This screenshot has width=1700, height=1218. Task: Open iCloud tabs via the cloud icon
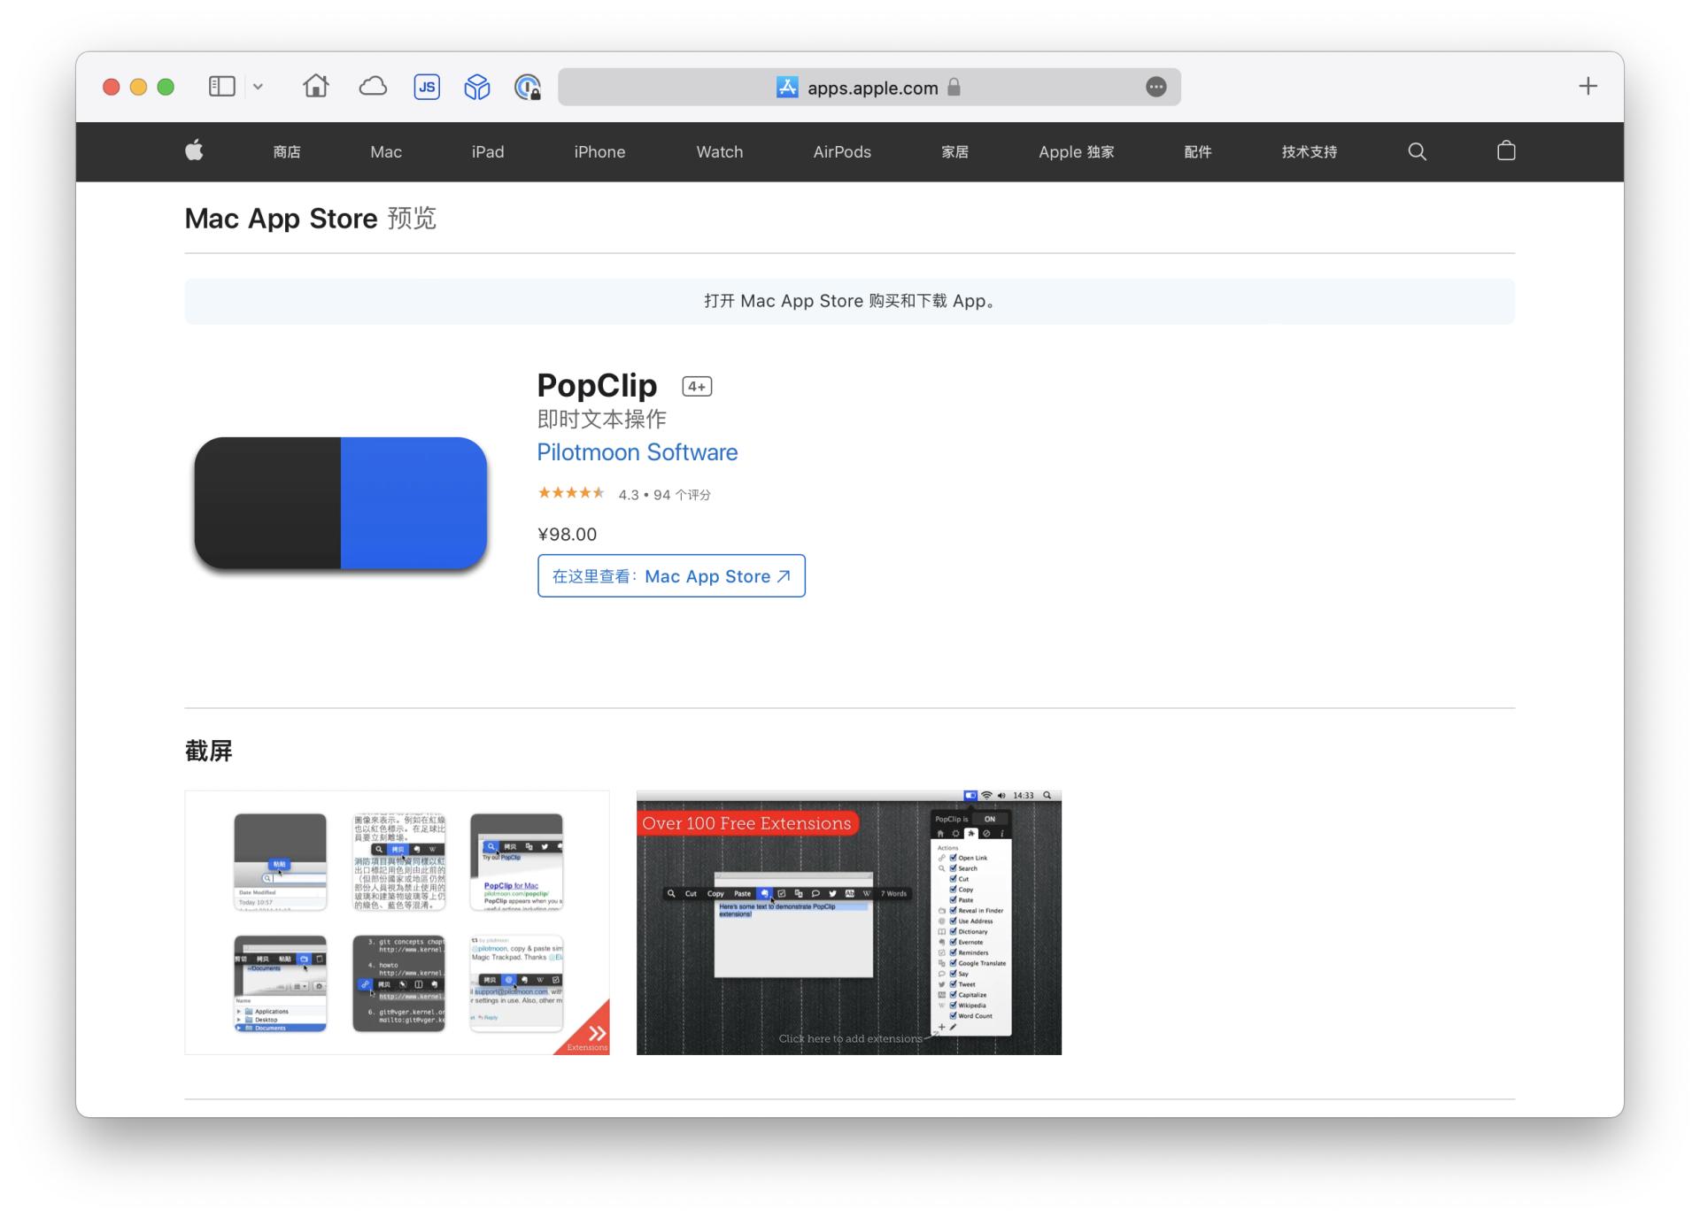[x=373, y=86]
